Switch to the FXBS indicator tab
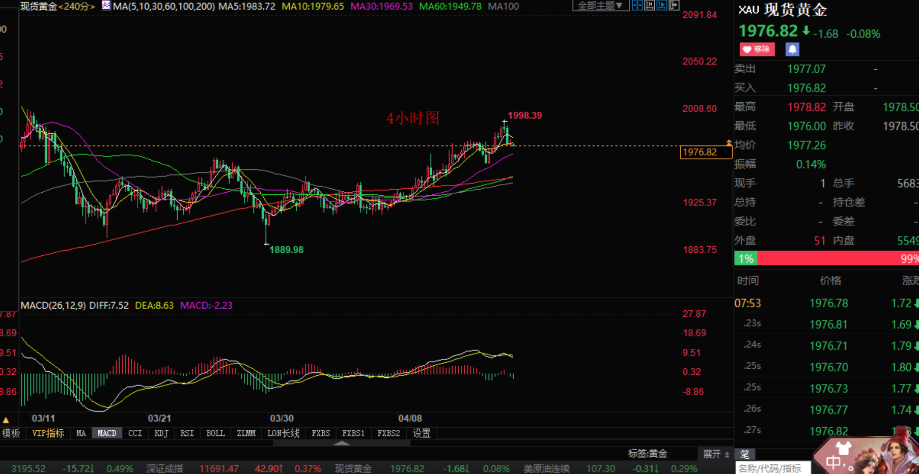The width and height of the screenshot is (919, 474). click(321, 433)
